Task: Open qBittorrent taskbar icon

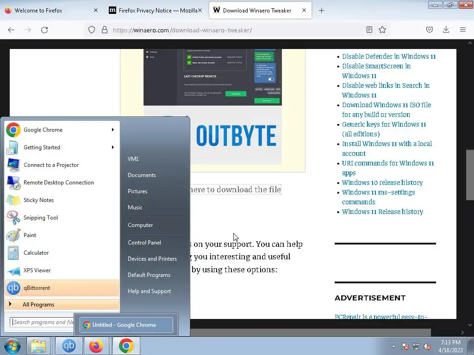Action: [x=69, y=346]
